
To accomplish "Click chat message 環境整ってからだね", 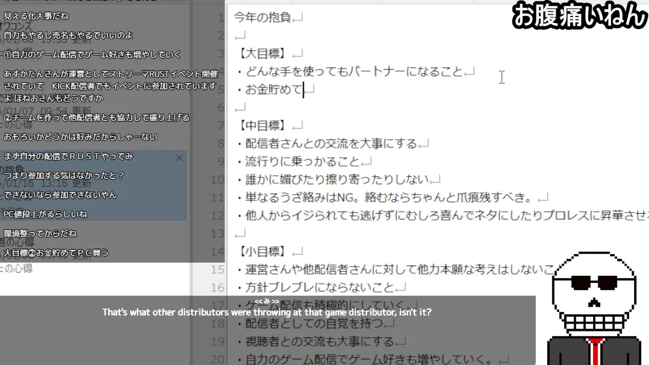I will click(40, 233).
